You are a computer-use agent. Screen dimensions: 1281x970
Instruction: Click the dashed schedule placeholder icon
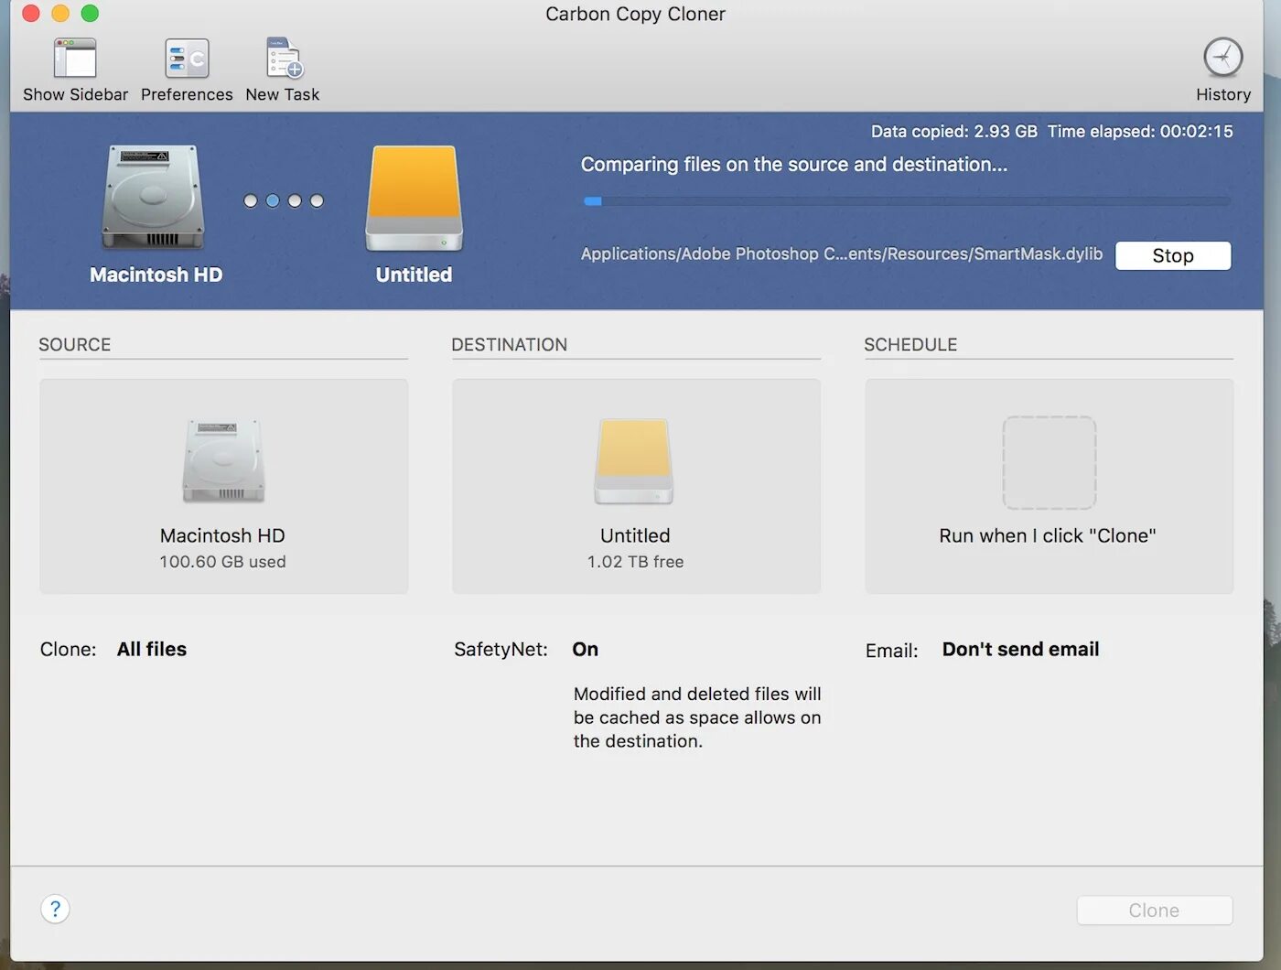click(1049, 462)
